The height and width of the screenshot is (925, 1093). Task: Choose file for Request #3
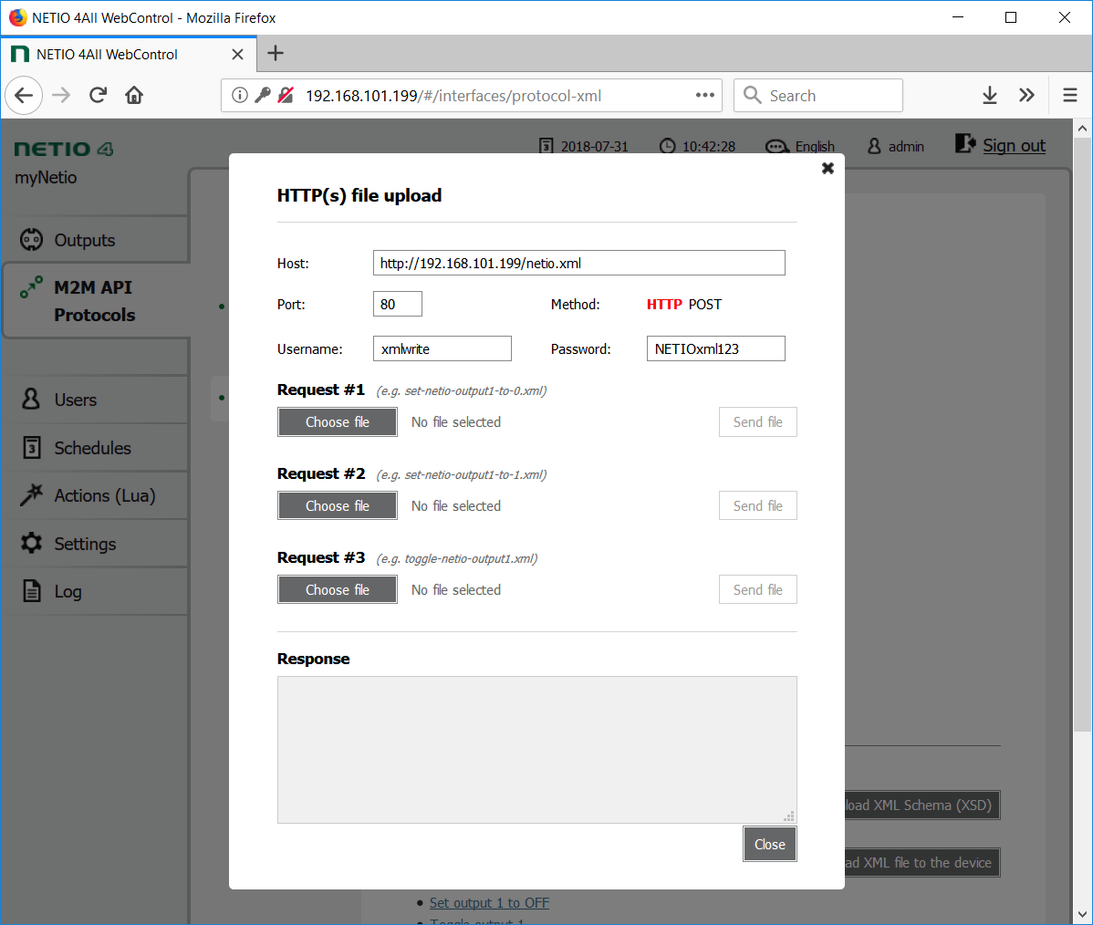point(338,589)
